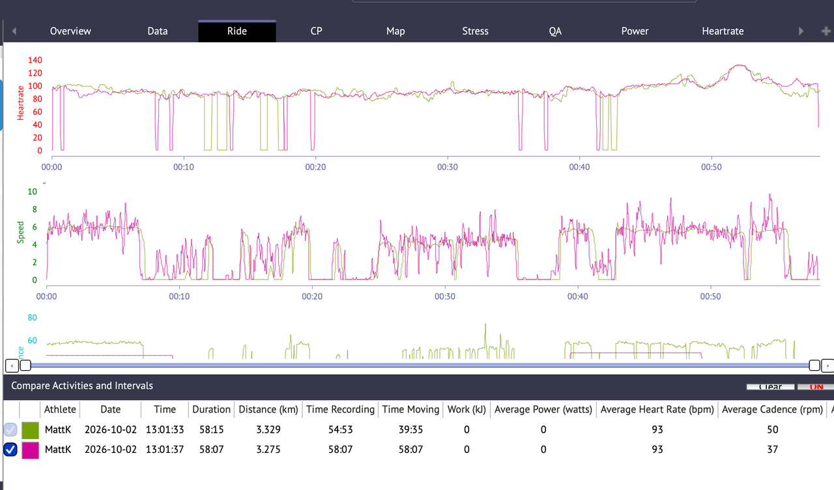Click the Compare Activities and Intervals title
834x490 pixels.
point(82,386)
